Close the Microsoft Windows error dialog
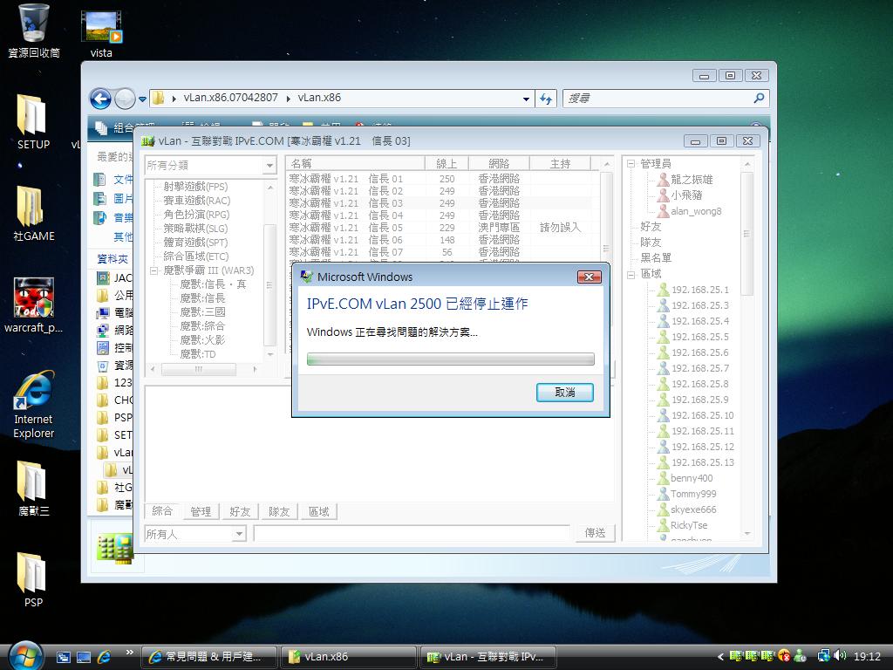Viewport: 893px width, 670px height. [x=589, y=277]
